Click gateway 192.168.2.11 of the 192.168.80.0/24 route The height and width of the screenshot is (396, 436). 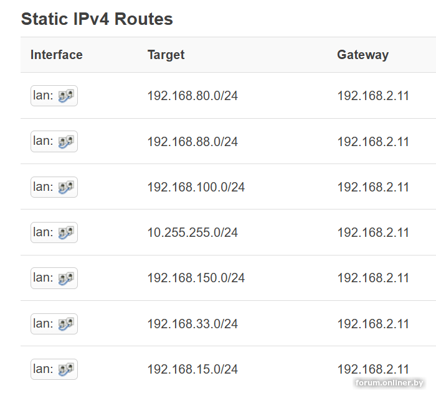373,96
